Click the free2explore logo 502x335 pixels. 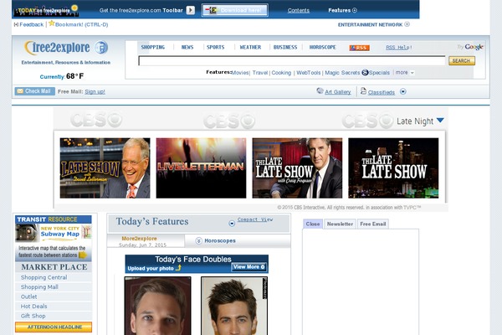tap(66, 48)
